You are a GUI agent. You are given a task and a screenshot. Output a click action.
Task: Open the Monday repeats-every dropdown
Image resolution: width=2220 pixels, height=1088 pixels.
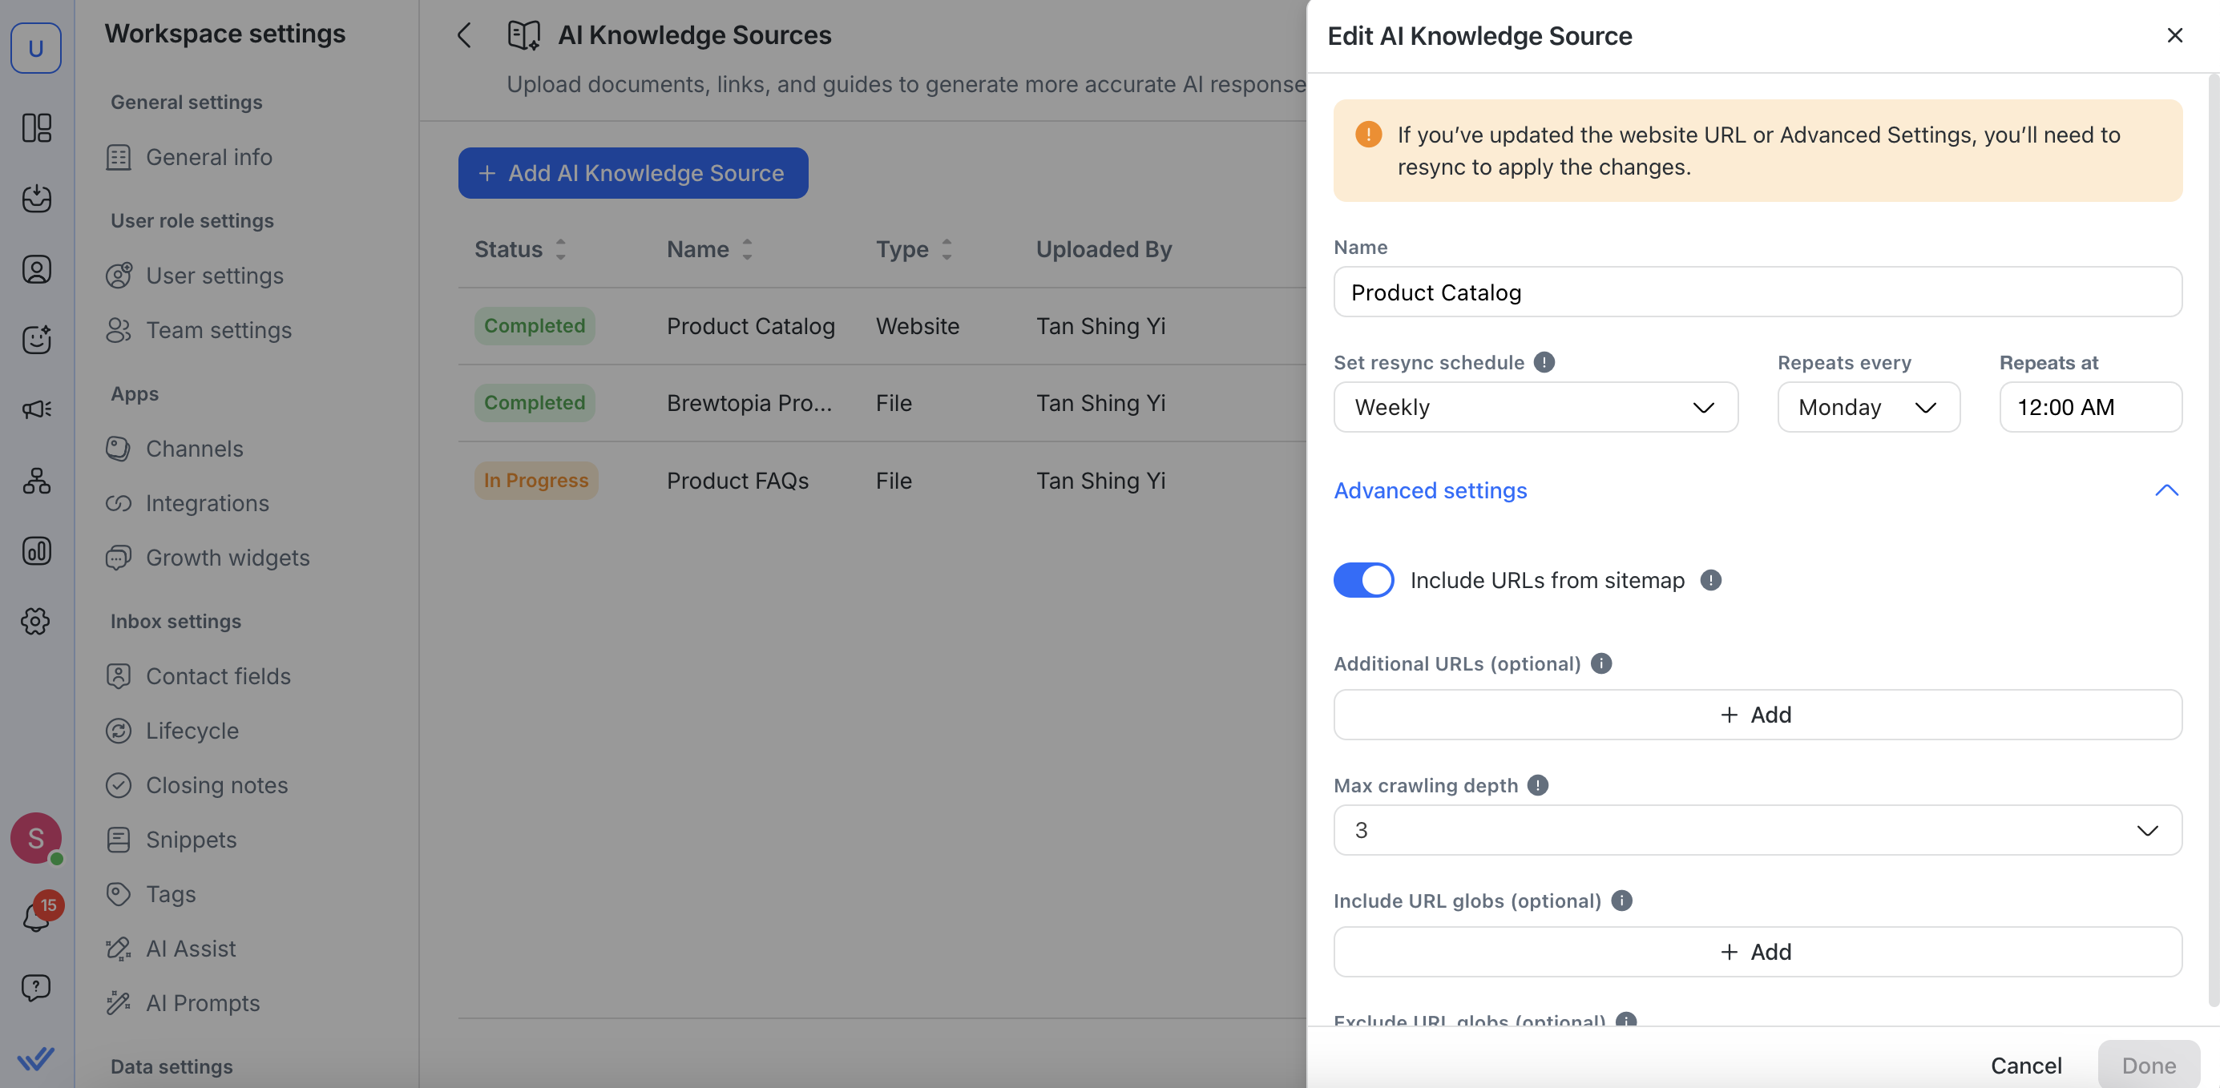pos(1867,407)
